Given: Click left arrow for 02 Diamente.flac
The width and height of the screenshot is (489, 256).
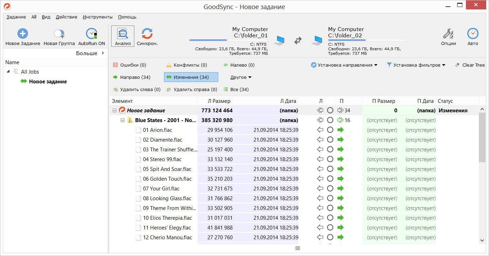Looking at the screenshot, I should [x=320, y=140].
